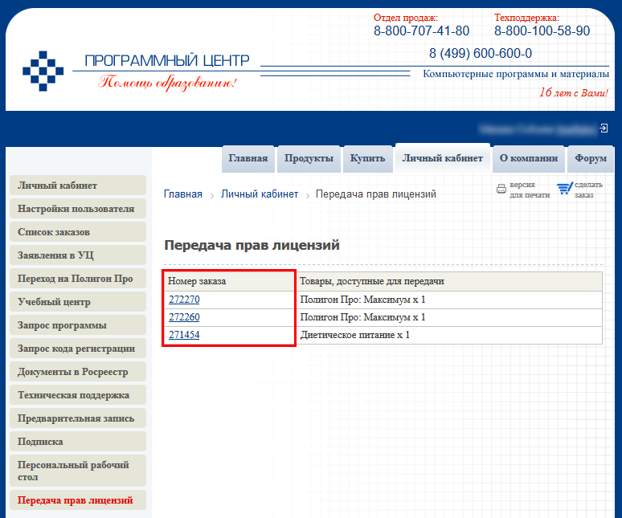Click the phone number 8 (499) 600-600-0
This screenshot has width=622, height=518.
coord(481,54)
